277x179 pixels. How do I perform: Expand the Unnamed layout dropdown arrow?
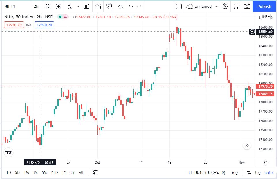pos(216,7)
